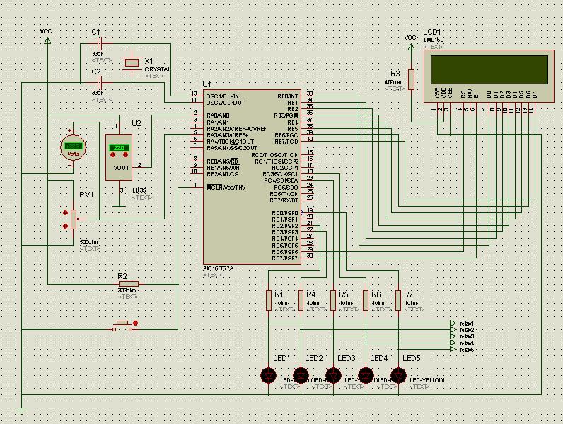Select the LED3 diode symbol

[x=333, y=375]
